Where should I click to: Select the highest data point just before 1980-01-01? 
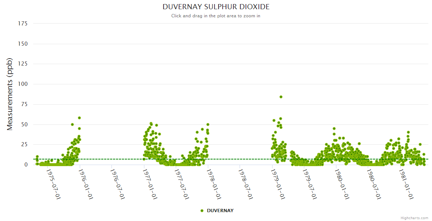334,129
